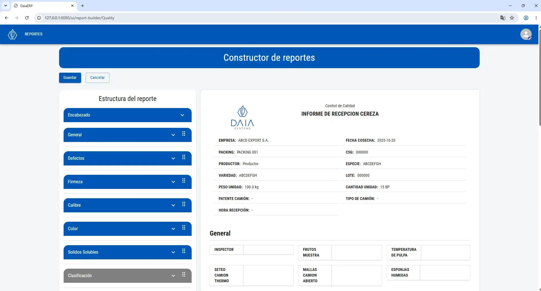The image size is (541, 291).
Task: Click the drag handle on Solidos Solubles section
Action: click(184, 251)
